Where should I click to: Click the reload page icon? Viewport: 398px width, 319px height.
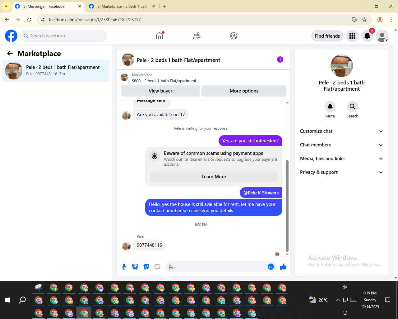(29, 20)
